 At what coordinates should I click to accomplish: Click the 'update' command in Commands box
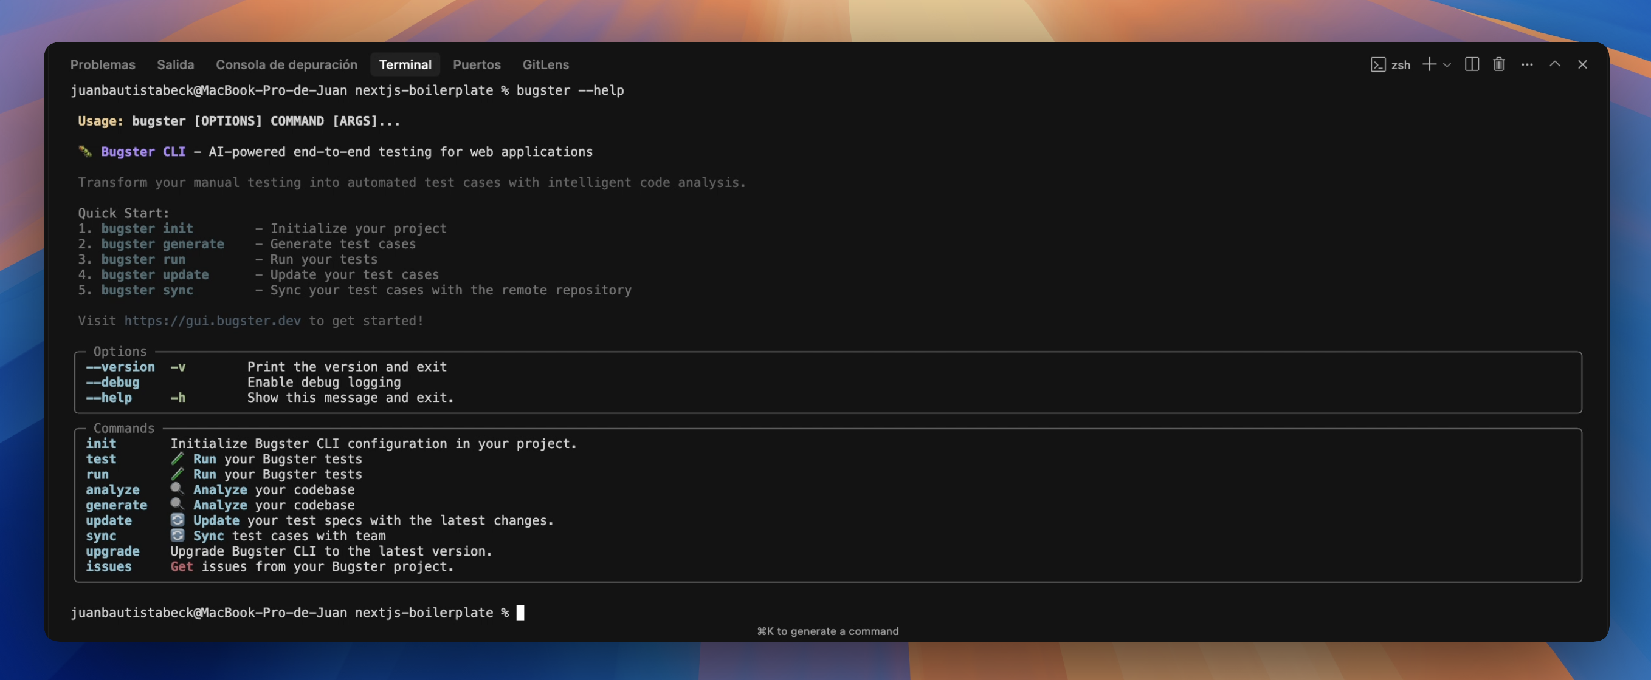[108, 520]
